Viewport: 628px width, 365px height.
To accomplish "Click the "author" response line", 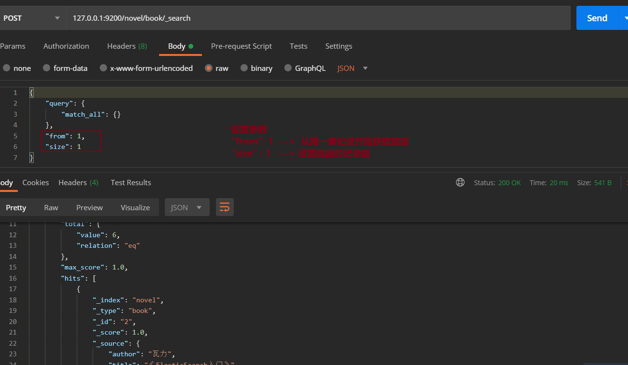I will click(x=142, y=354).
